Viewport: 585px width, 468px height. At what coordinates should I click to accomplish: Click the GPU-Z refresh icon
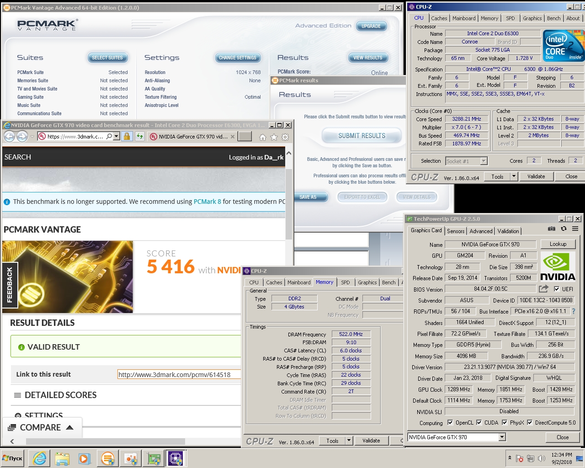click(564, 229)
